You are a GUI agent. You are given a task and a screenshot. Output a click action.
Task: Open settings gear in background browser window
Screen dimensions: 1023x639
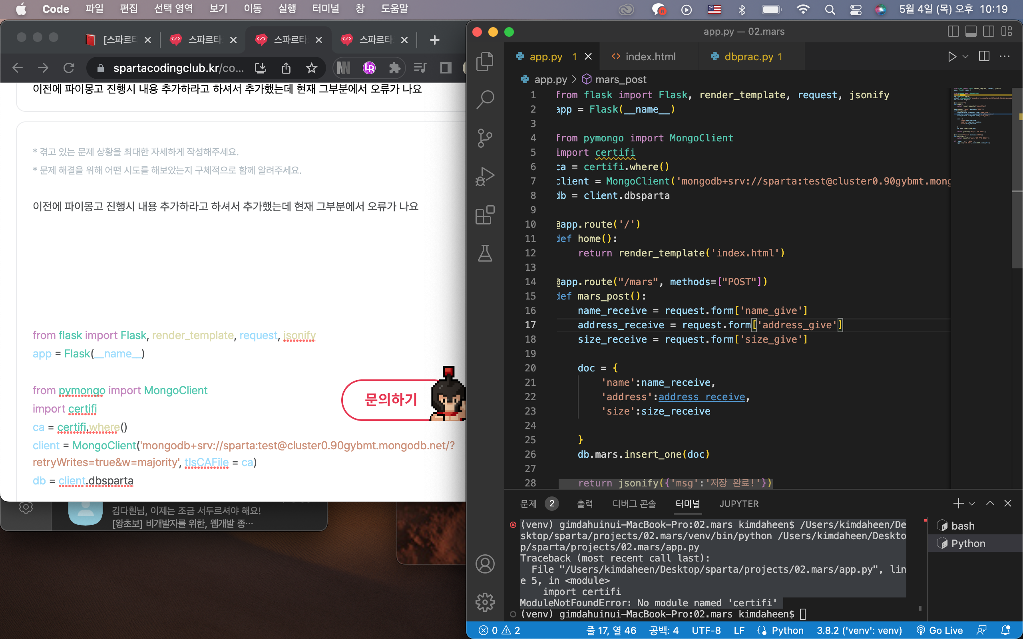click(26, 507)
